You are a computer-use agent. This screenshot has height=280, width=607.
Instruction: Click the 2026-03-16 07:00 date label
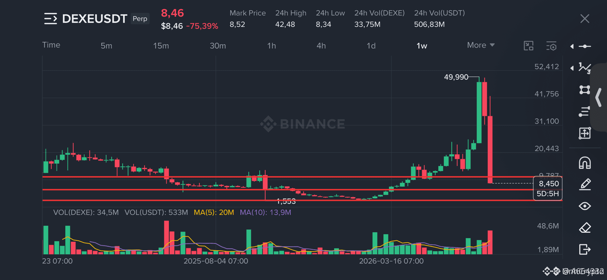[x=391, y=261]
